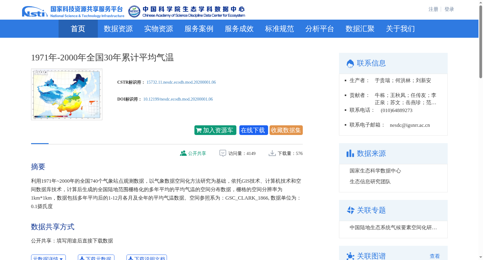
Task: Click the producers text 于贵瑞；何洪林；刘新安
Action: pos(403,80)
